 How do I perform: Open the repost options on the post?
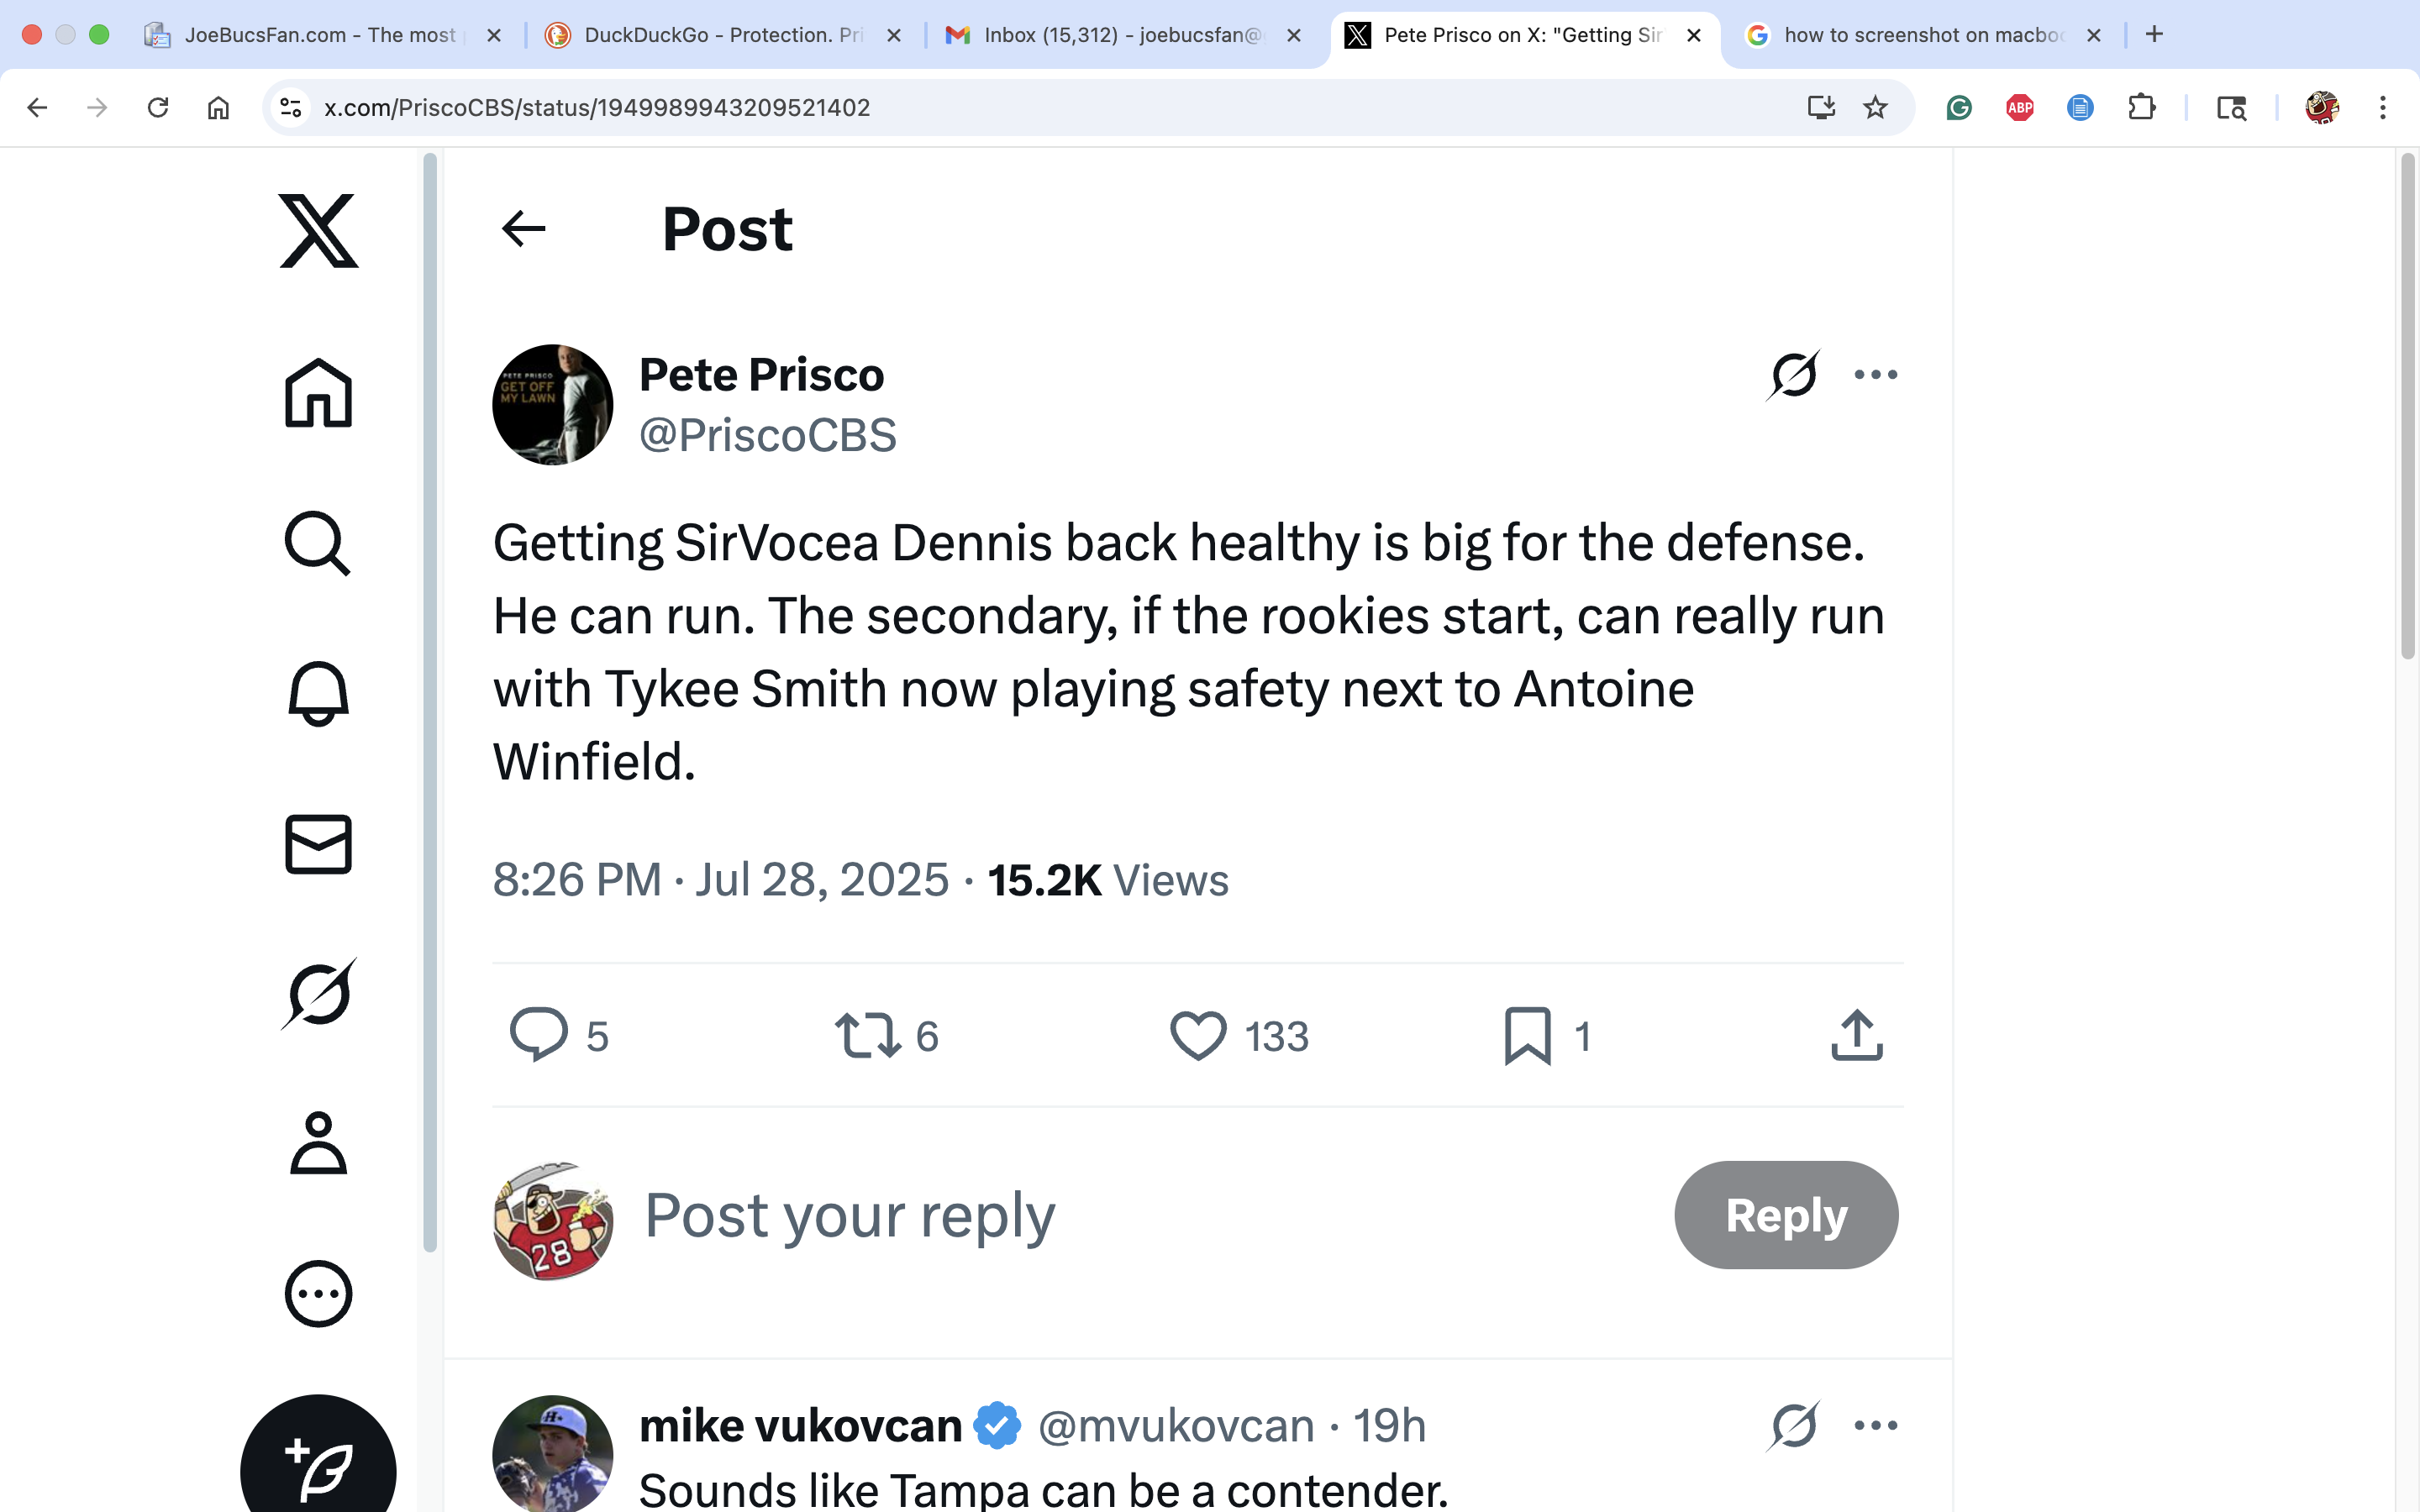(867, 1035)
